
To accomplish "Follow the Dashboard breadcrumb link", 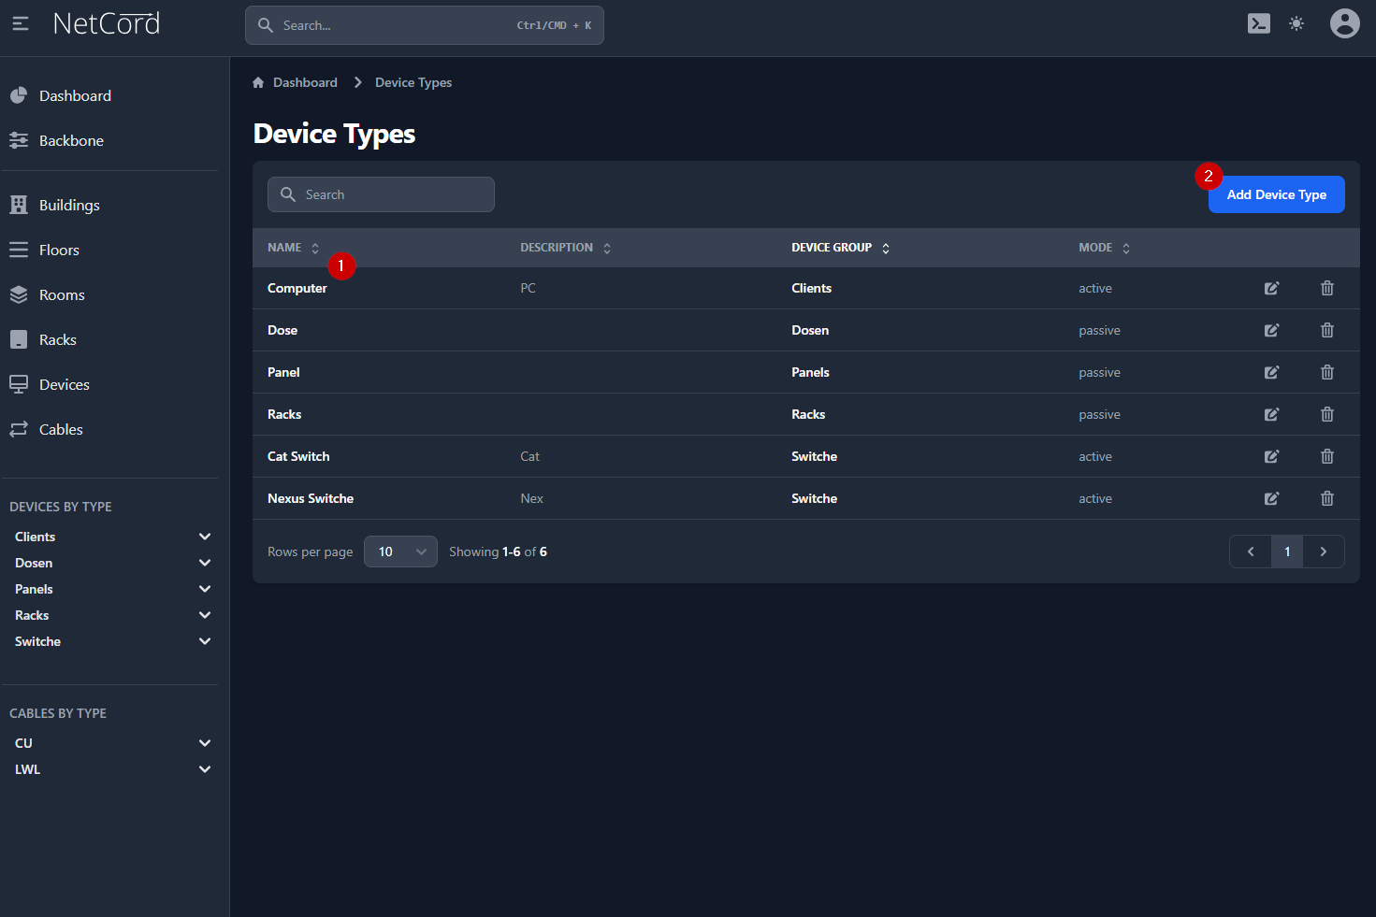I will (x=305, y=82).
